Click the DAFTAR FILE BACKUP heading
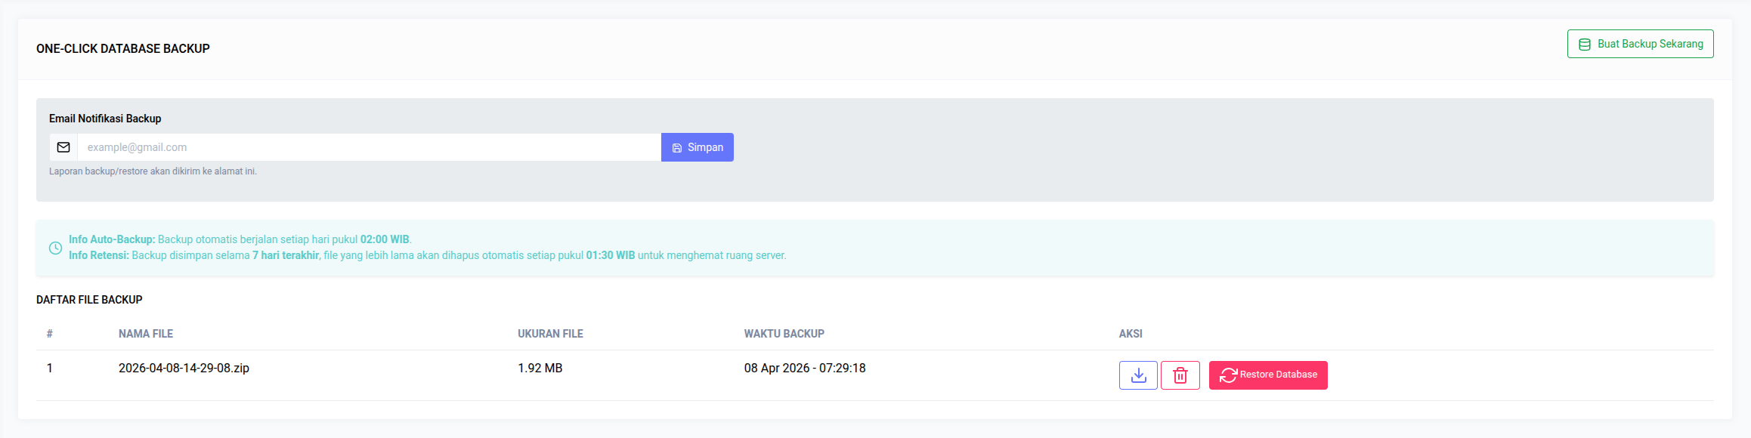Viewport: 1751px width, 438px height. pyautogui.click(x=89, y=300)
